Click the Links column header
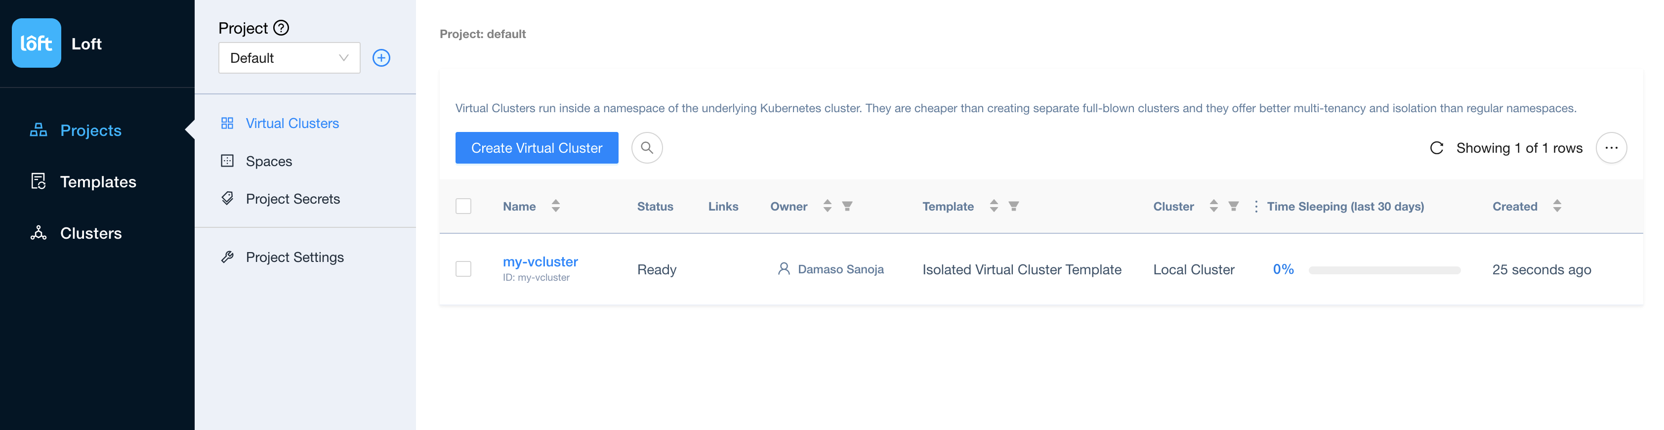1664x430 pixels. (723, 206)
